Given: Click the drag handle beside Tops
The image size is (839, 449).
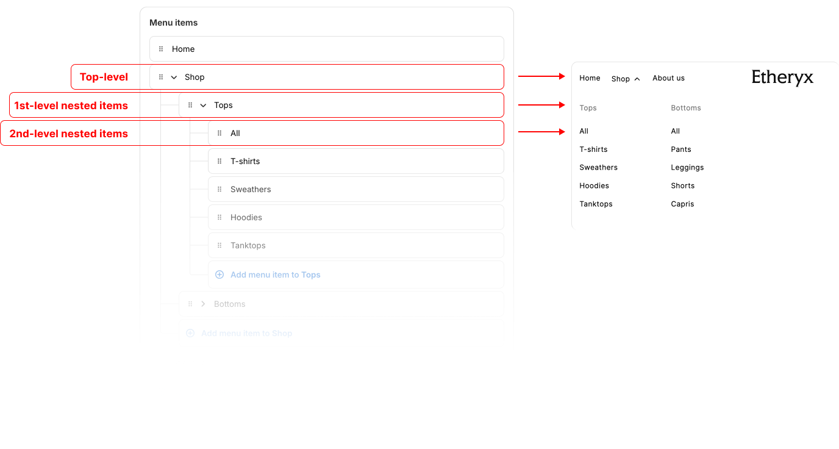Looking at the screenshot, I should coord(190,105).
